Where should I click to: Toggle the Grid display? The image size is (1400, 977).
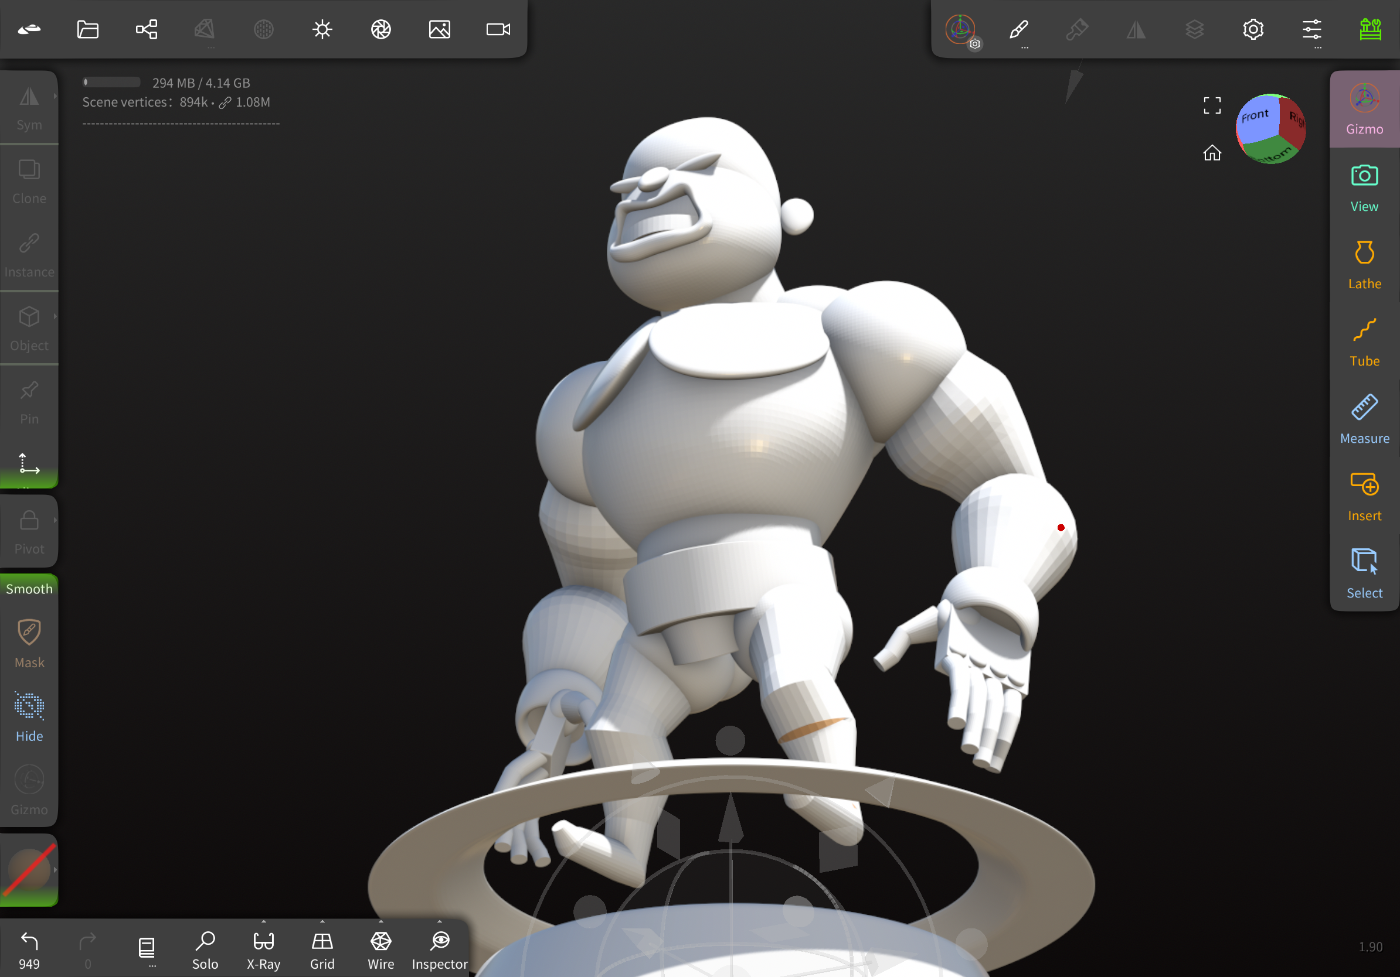(322, 949)
